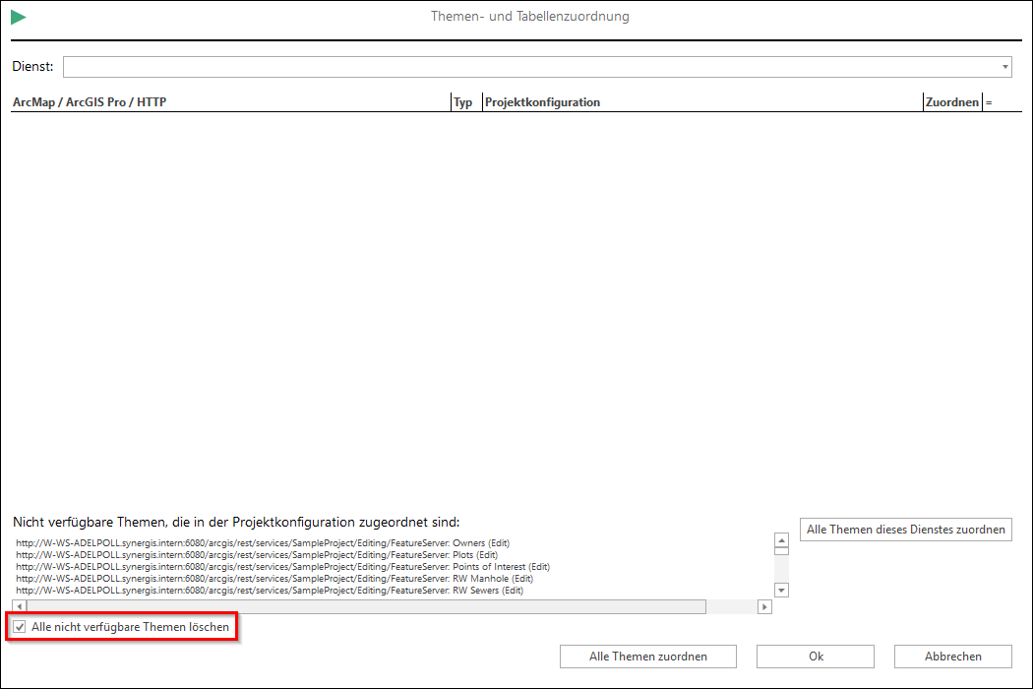1033x689 pixels.
Task: Click the equals sign column header
Action: [x=990, y=102]
